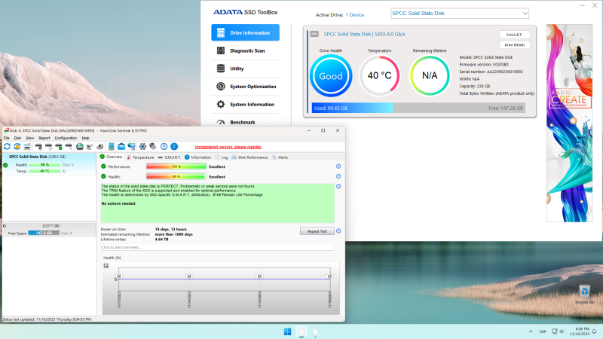
Task: Show hidden icons chevron in system tray
Action: (531, 331)
